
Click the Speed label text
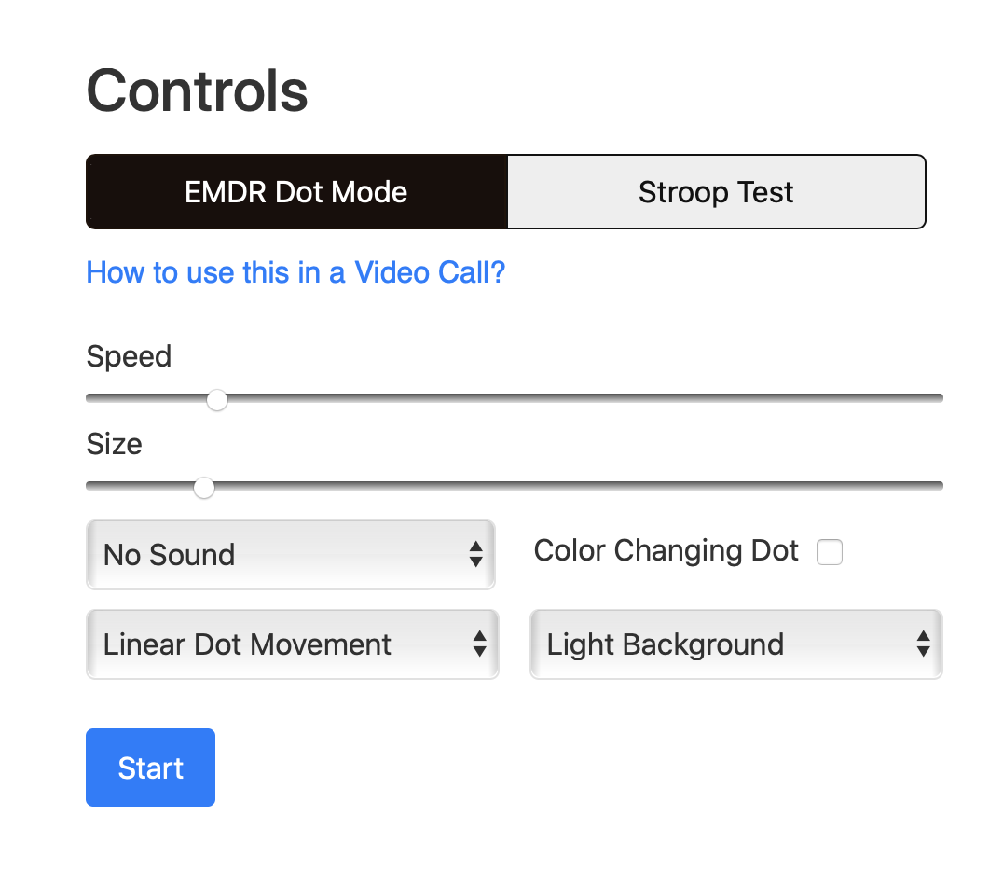click(x=129, y=356)
